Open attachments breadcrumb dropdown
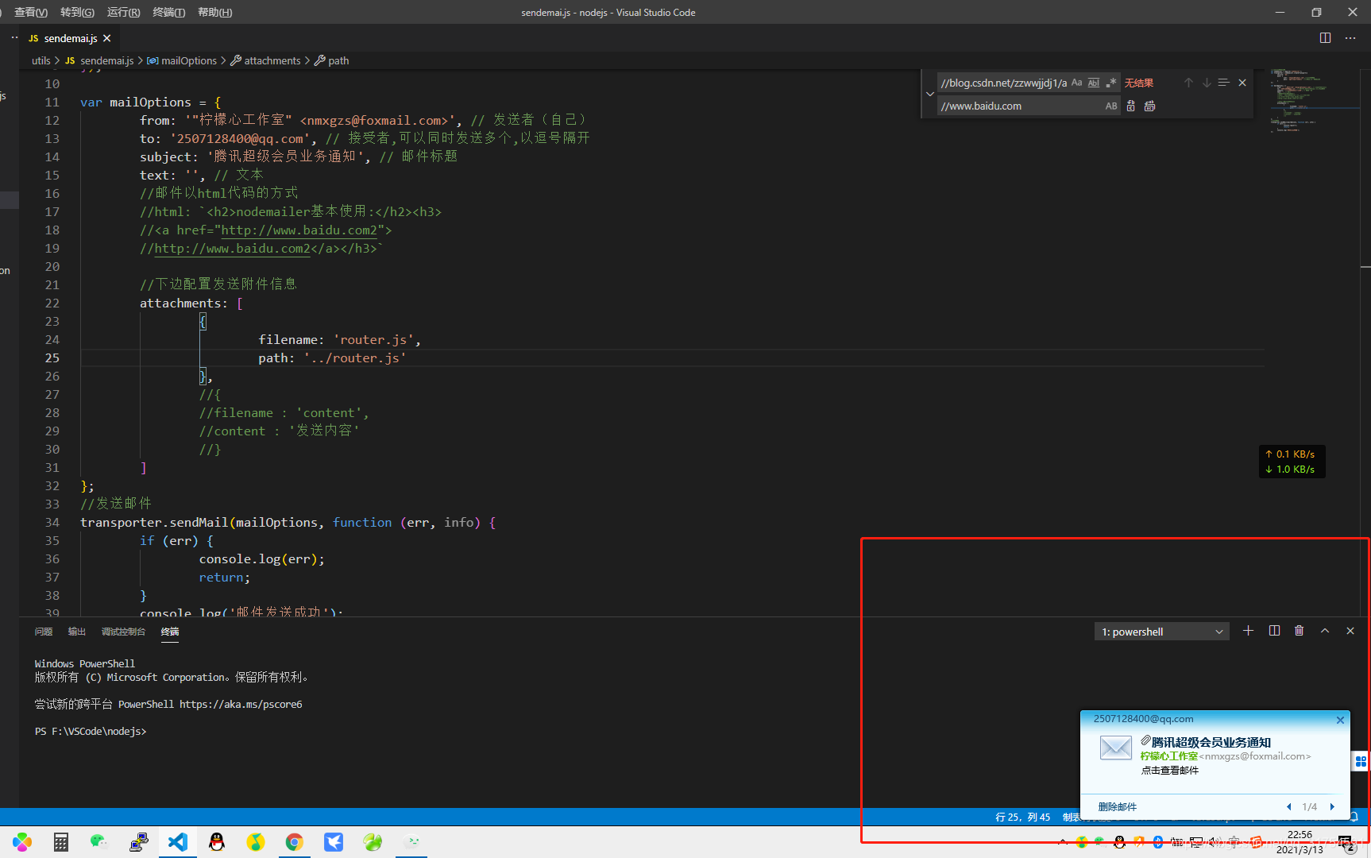Viewport: 1371px width, 858px height. 265,60
